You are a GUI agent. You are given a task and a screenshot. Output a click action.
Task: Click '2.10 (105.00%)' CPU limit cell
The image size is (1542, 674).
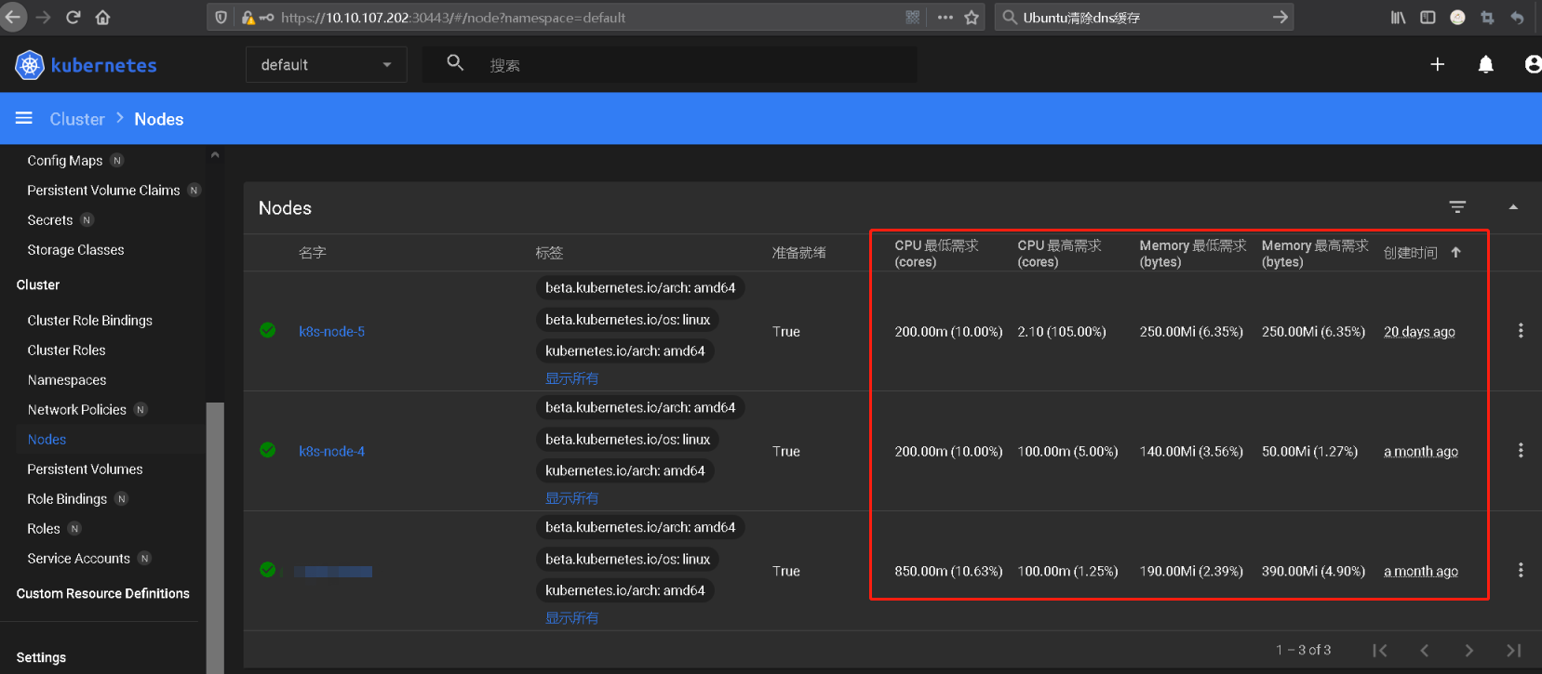[1062, 332]
